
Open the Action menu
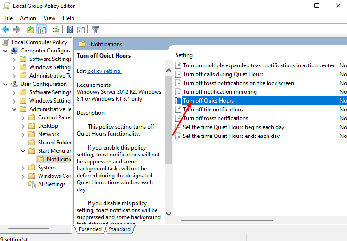[x=28, y=18]
